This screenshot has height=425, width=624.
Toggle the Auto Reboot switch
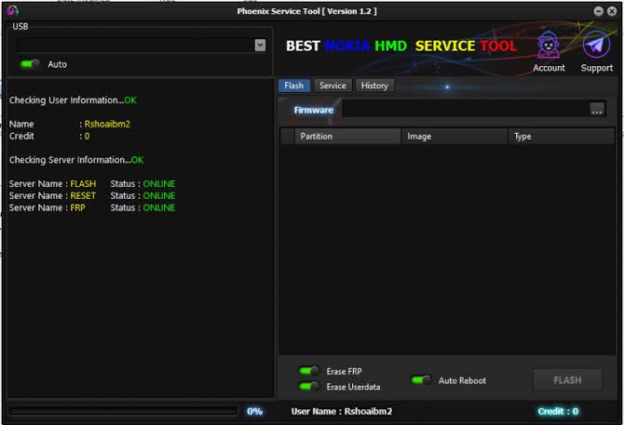(x=421, y=380)
